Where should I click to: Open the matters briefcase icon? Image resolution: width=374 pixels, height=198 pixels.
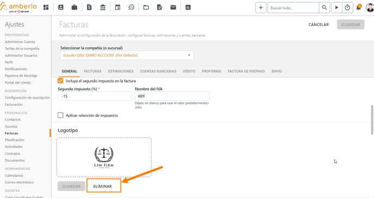coord(74,8)
